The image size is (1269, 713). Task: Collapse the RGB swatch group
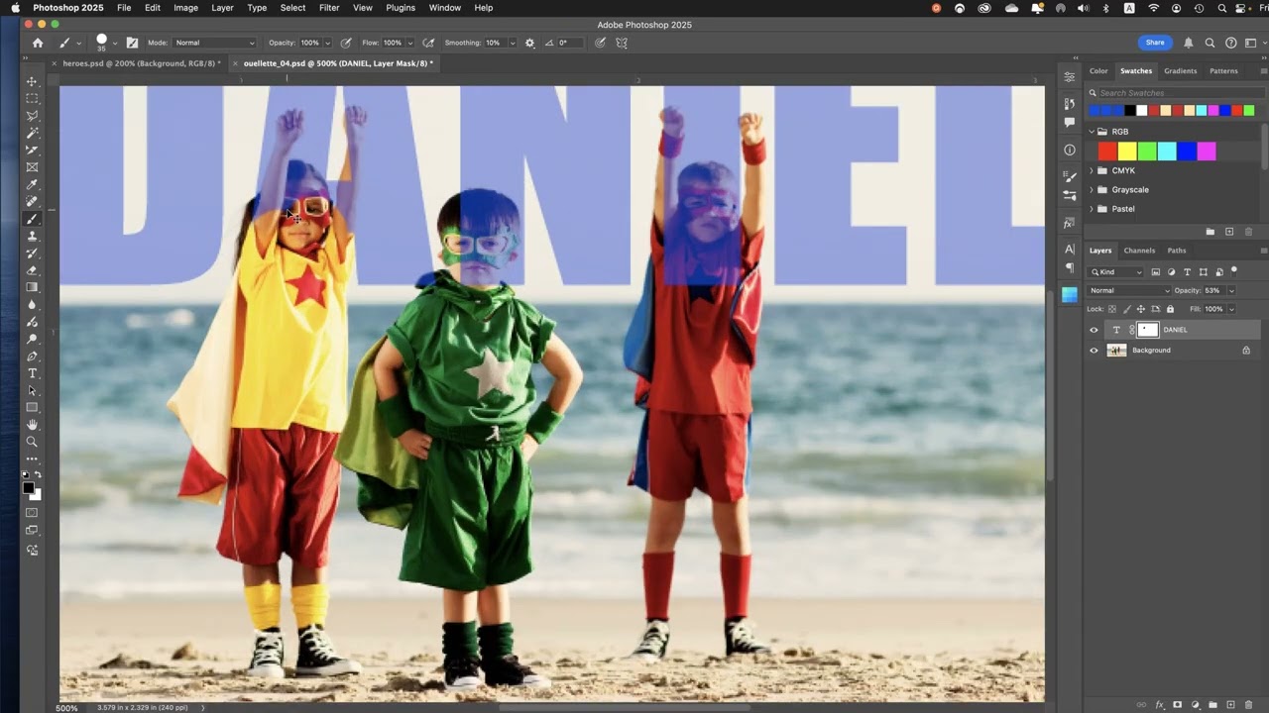point(1092,132)
